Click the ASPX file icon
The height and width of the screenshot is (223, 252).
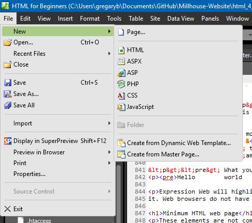[121, 61]
